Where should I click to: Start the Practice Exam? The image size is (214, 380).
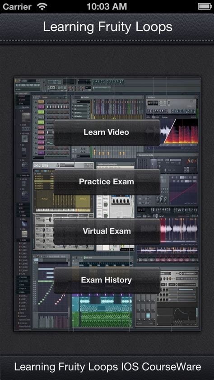pyautogui.click(x=107, y=182)
